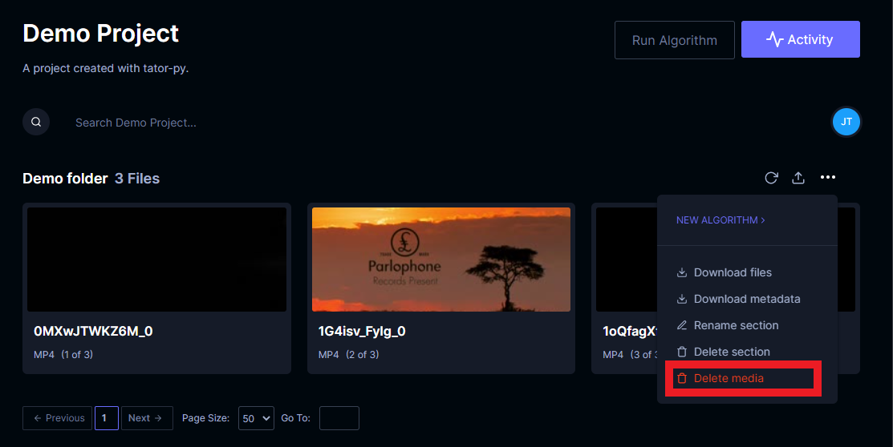The width and height of the screenshot is (893, 447).
Task: Click the Go To page field
Action: click(339, 418)
